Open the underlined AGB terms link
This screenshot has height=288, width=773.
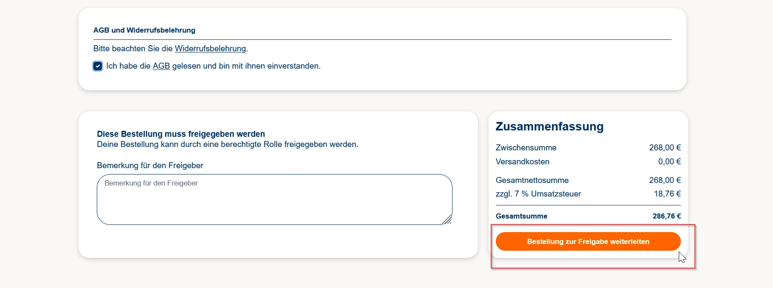(161, 66)
